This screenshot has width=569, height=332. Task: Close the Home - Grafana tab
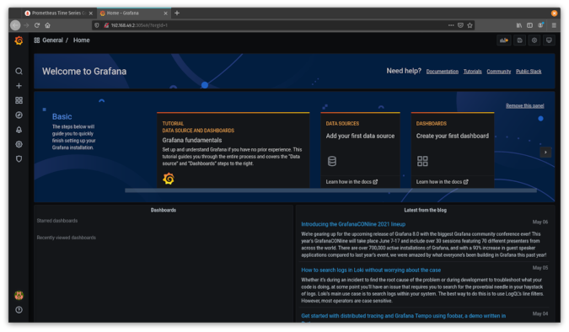[x=165, y=13]
